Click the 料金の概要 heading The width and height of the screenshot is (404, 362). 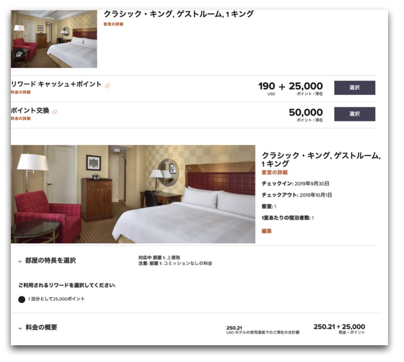41,327
